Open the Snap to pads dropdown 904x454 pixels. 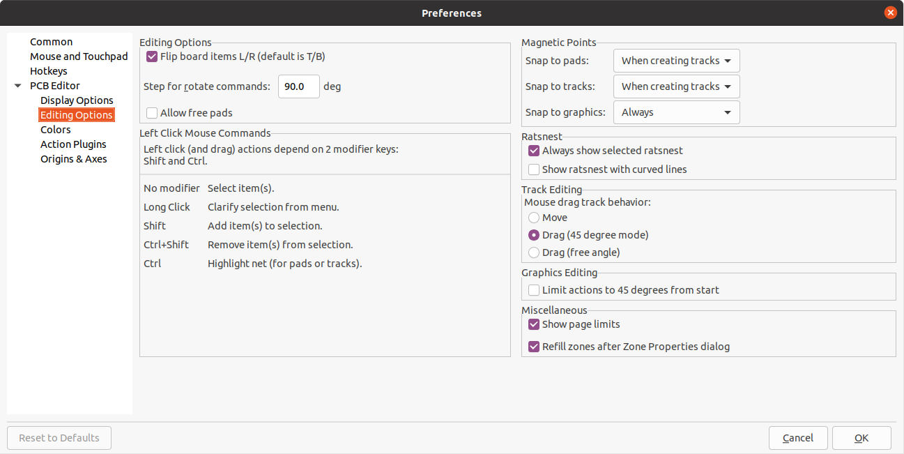[x=675, y=61]
